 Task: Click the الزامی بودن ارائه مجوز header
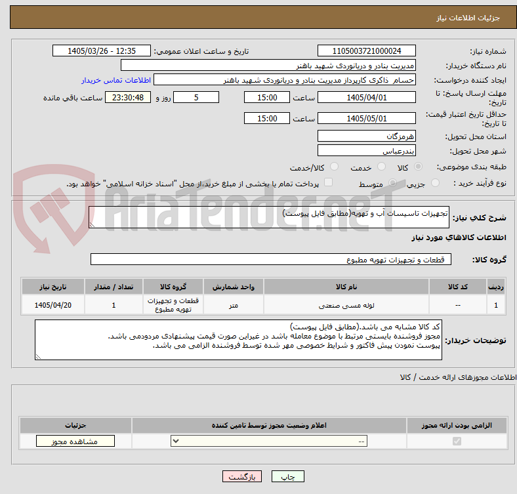(457, 425)
